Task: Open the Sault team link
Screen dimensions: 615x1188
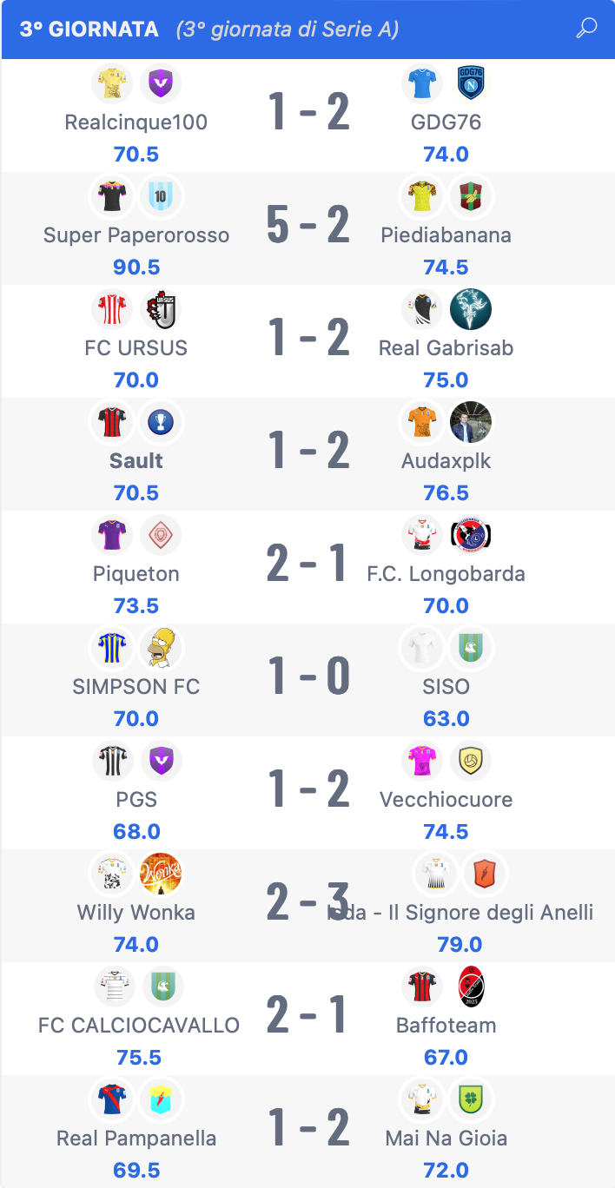Action: [x=136, y=461]
